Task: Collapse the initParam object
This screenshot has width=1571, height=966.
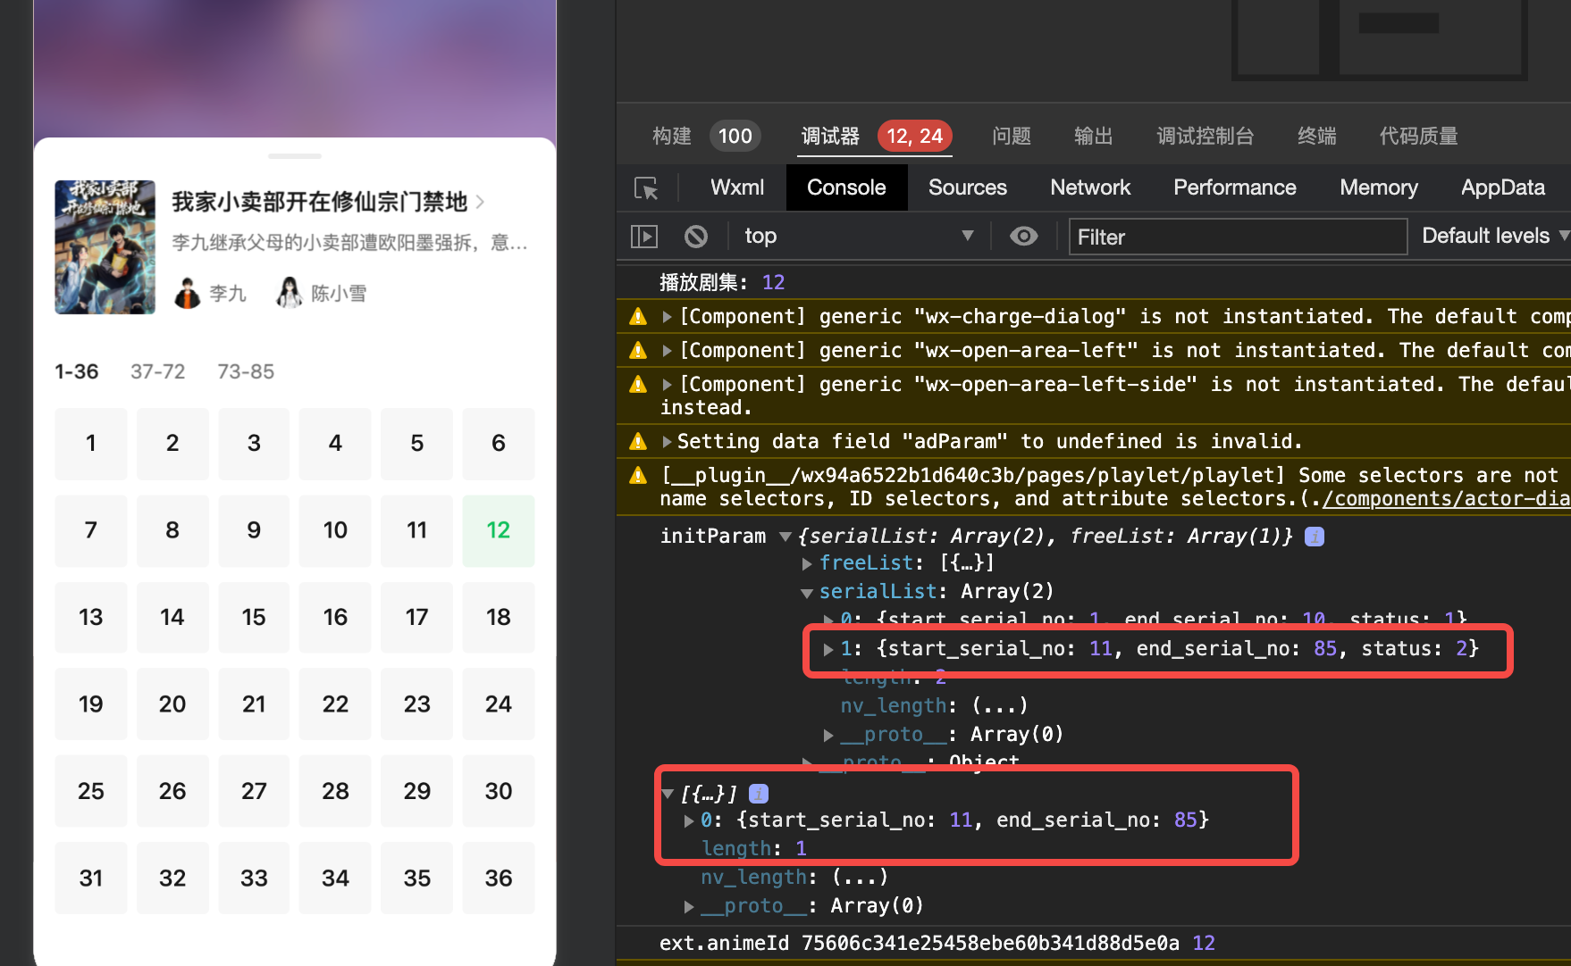Action: coord(785,537)
